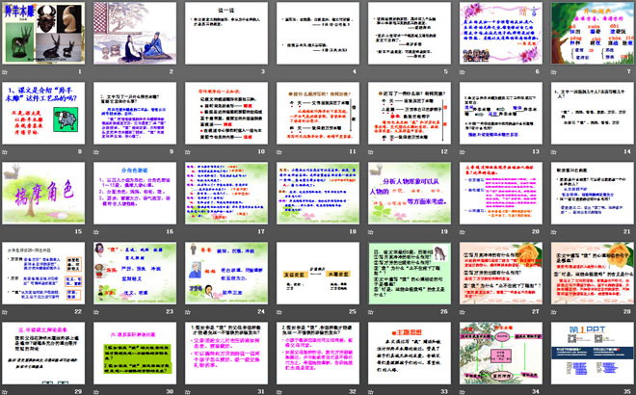Select slide 16 thumbnail
The image size is (636, 395).
[x=135, y=193]
